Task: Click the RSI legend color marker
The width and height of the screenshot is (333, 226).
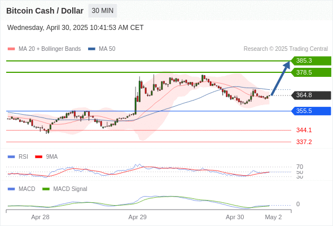Action: pyautogui.click(x=11, y=157)
